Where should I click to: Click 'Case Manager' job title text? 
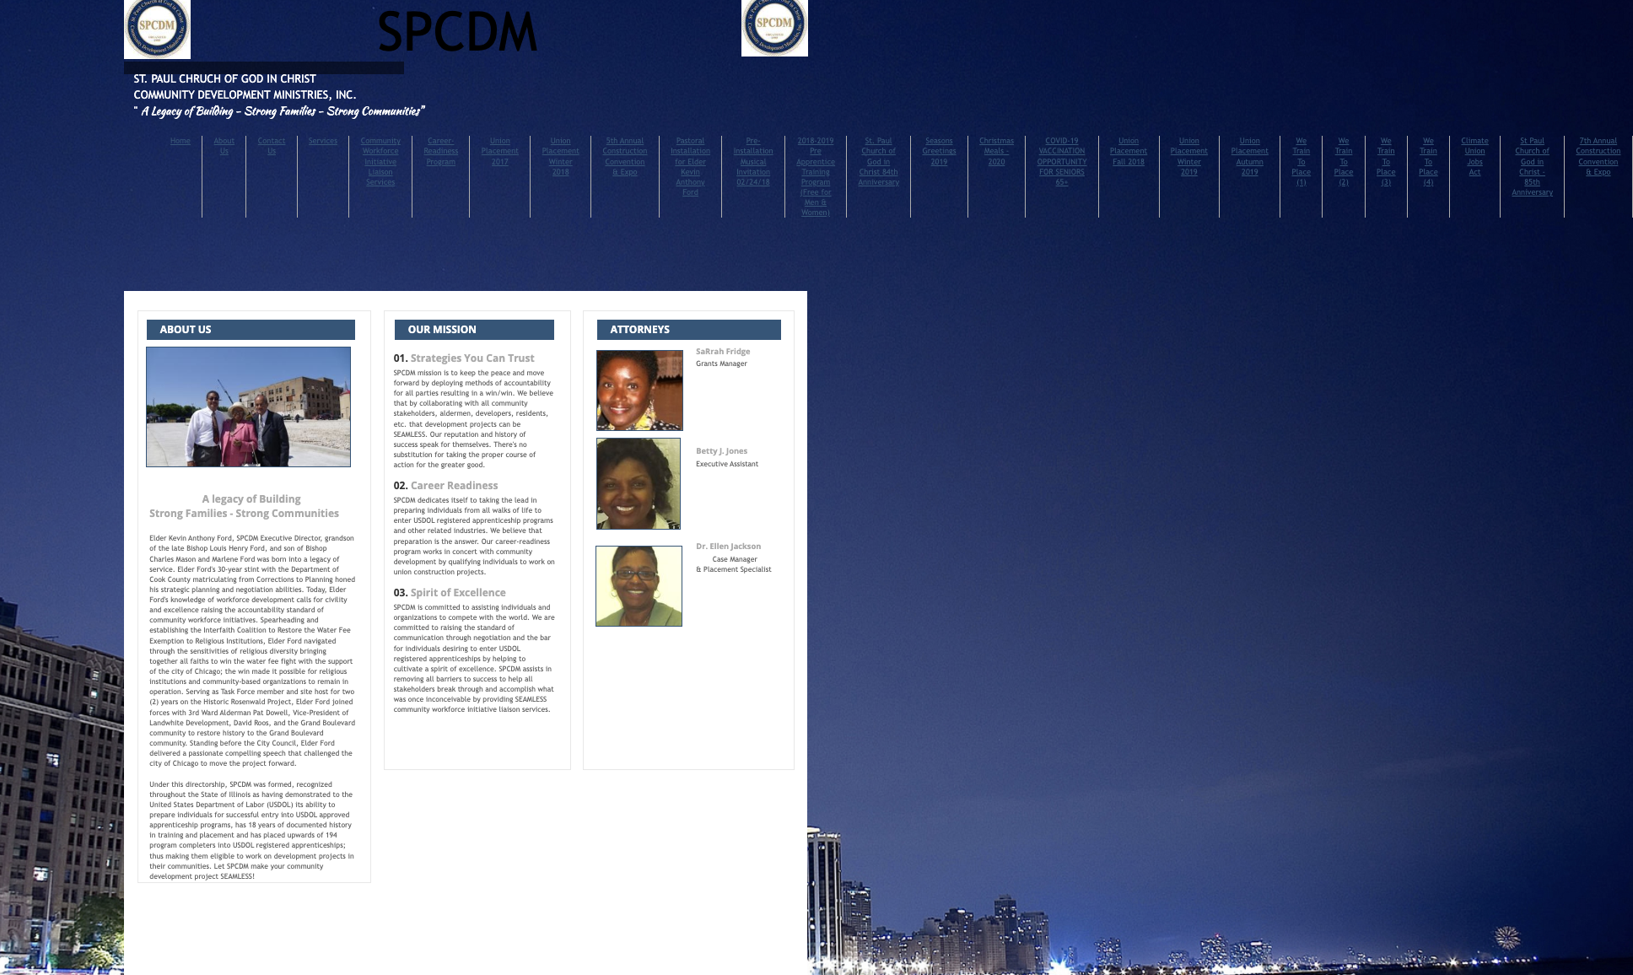coord(735,559)
